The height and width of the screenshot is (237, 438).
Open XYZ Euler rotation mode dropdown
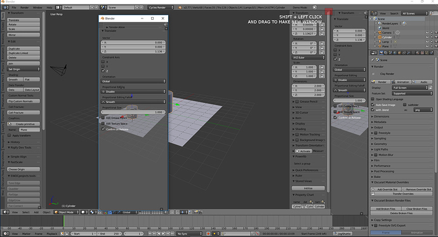[x=309, y=57]
